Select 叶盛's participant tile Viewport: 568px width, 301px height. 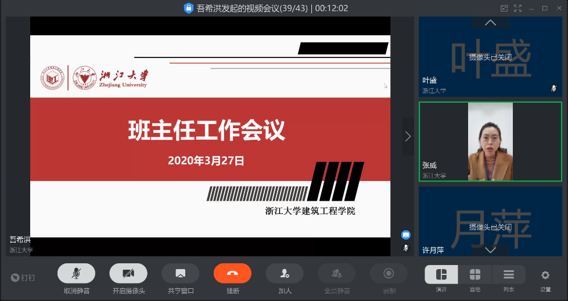click(490, 57)
